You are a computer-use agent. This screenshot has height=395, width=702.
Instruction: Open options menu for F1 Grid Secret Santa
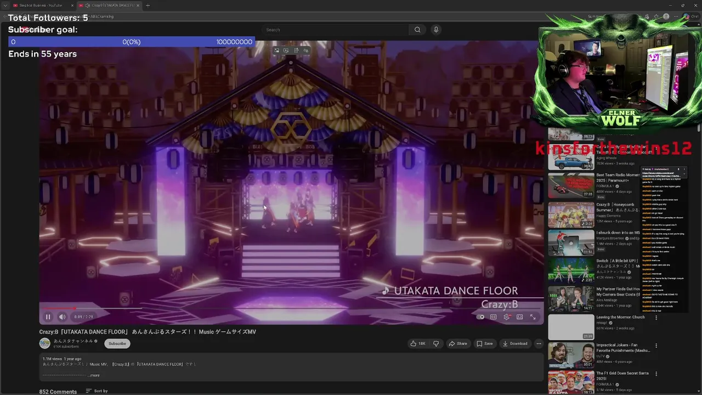click(656, 374)
